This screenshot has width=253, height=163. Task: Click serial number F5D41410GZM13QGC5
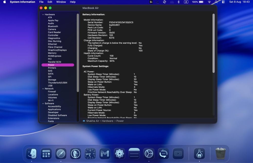121,22
